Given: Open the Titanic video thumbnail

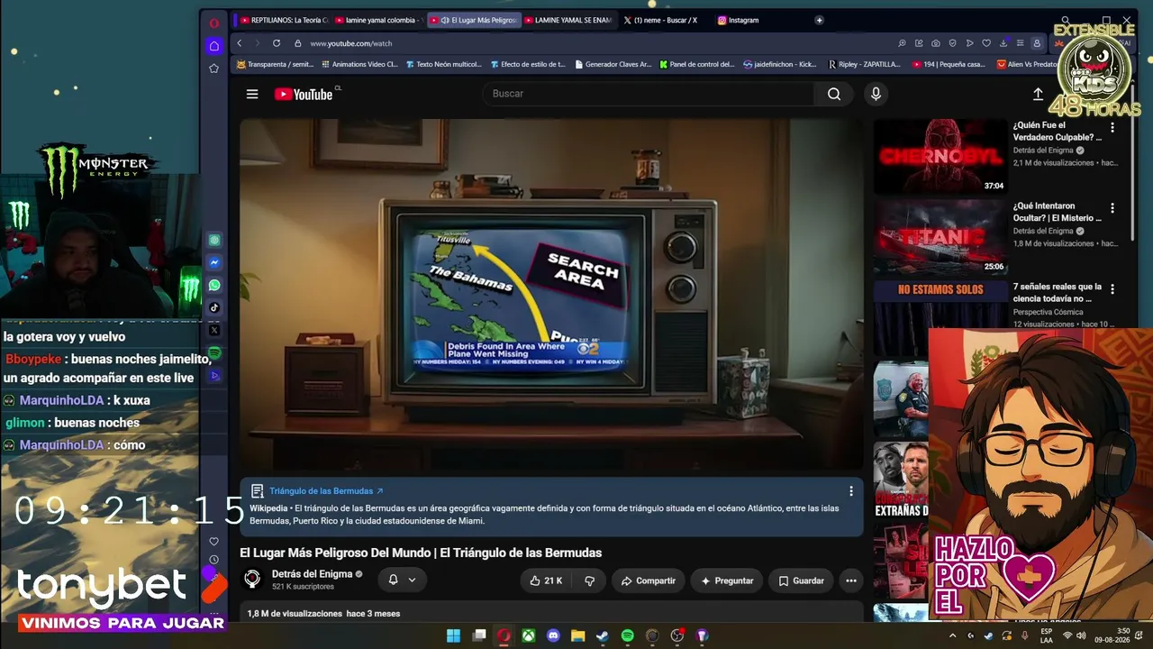Looking at the screenshot, I should point(940,238).
